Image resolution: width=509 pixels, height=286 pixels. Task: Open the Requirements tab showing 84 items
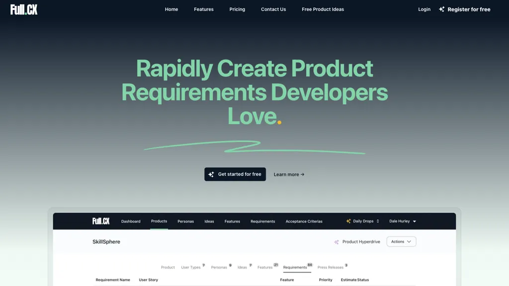click(x=295, y=267)
